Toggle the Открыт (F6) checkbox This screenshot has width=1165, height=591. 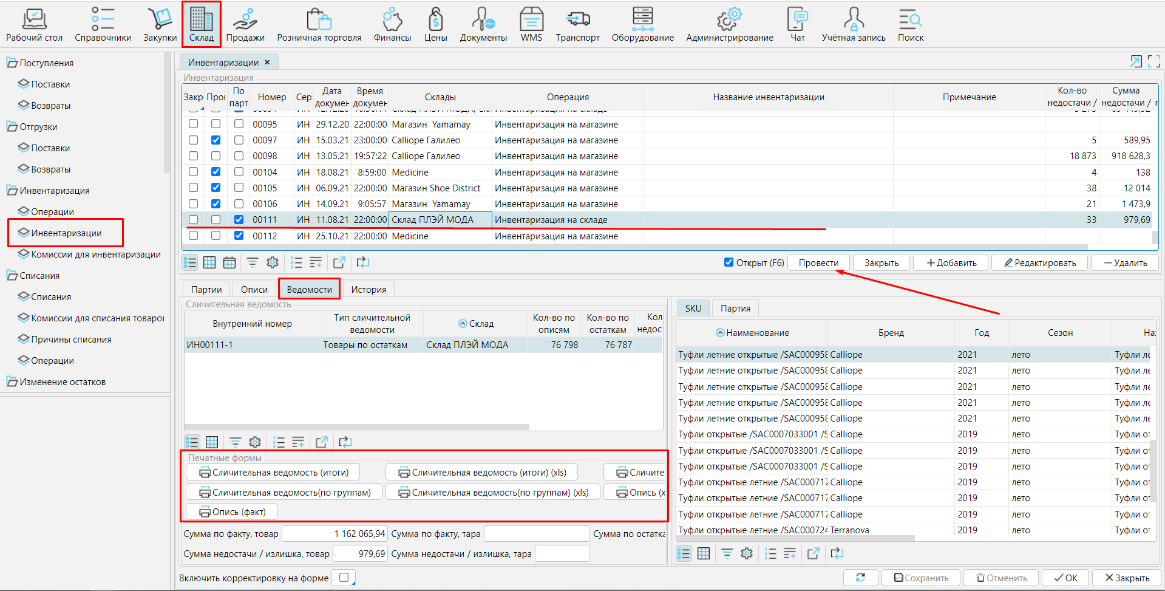729,262
